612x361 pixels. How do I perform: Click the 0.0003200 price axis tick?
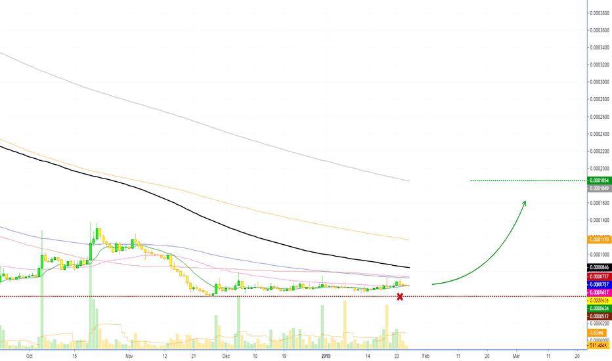pyautogui.click(x=600, y=65)
